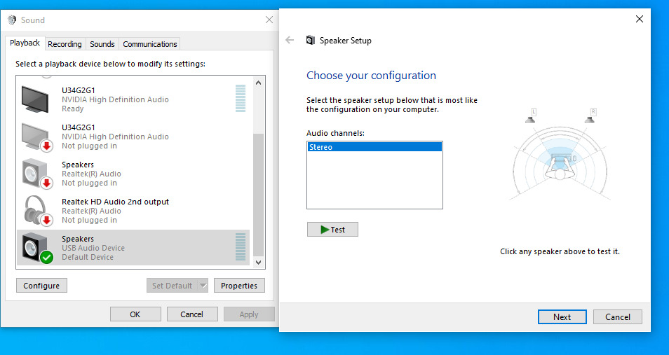Screen dimensions: 669x355
Task: Click the Speaker Setup title speaker icon
Action: coord(311,41)
